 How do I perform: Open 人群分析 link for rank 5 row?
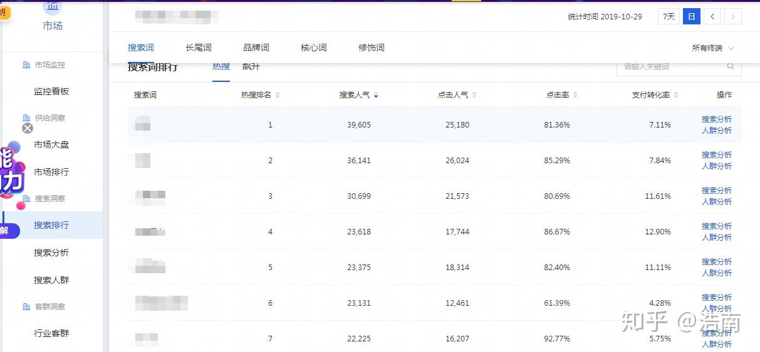coord(717,273)
